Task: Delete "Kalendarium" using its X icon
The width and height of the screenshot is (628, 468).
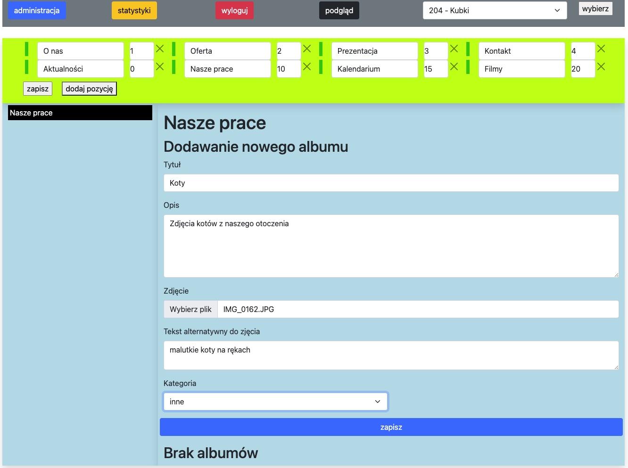Action: tap(454, 66)
